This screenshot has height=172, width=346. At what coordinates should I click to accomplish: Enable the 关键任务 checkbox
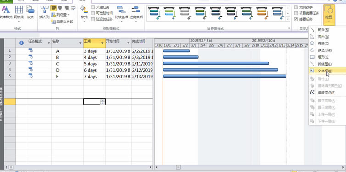click(x=93, y=7)
